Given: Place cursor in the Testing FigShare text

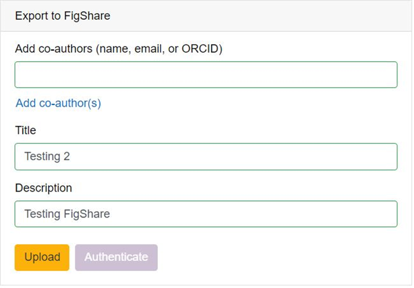Looking at the screenshot, I should coord(67,214).
